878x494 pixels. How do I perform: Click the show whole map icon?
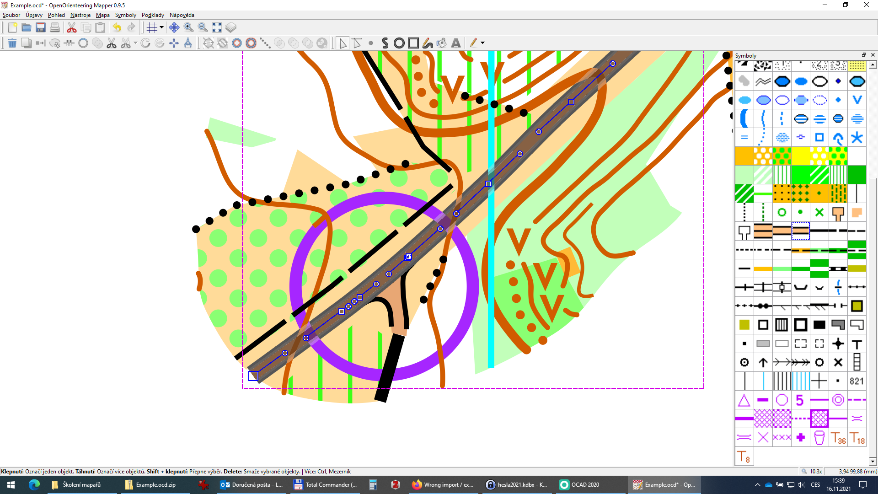[x=217, y=27]
